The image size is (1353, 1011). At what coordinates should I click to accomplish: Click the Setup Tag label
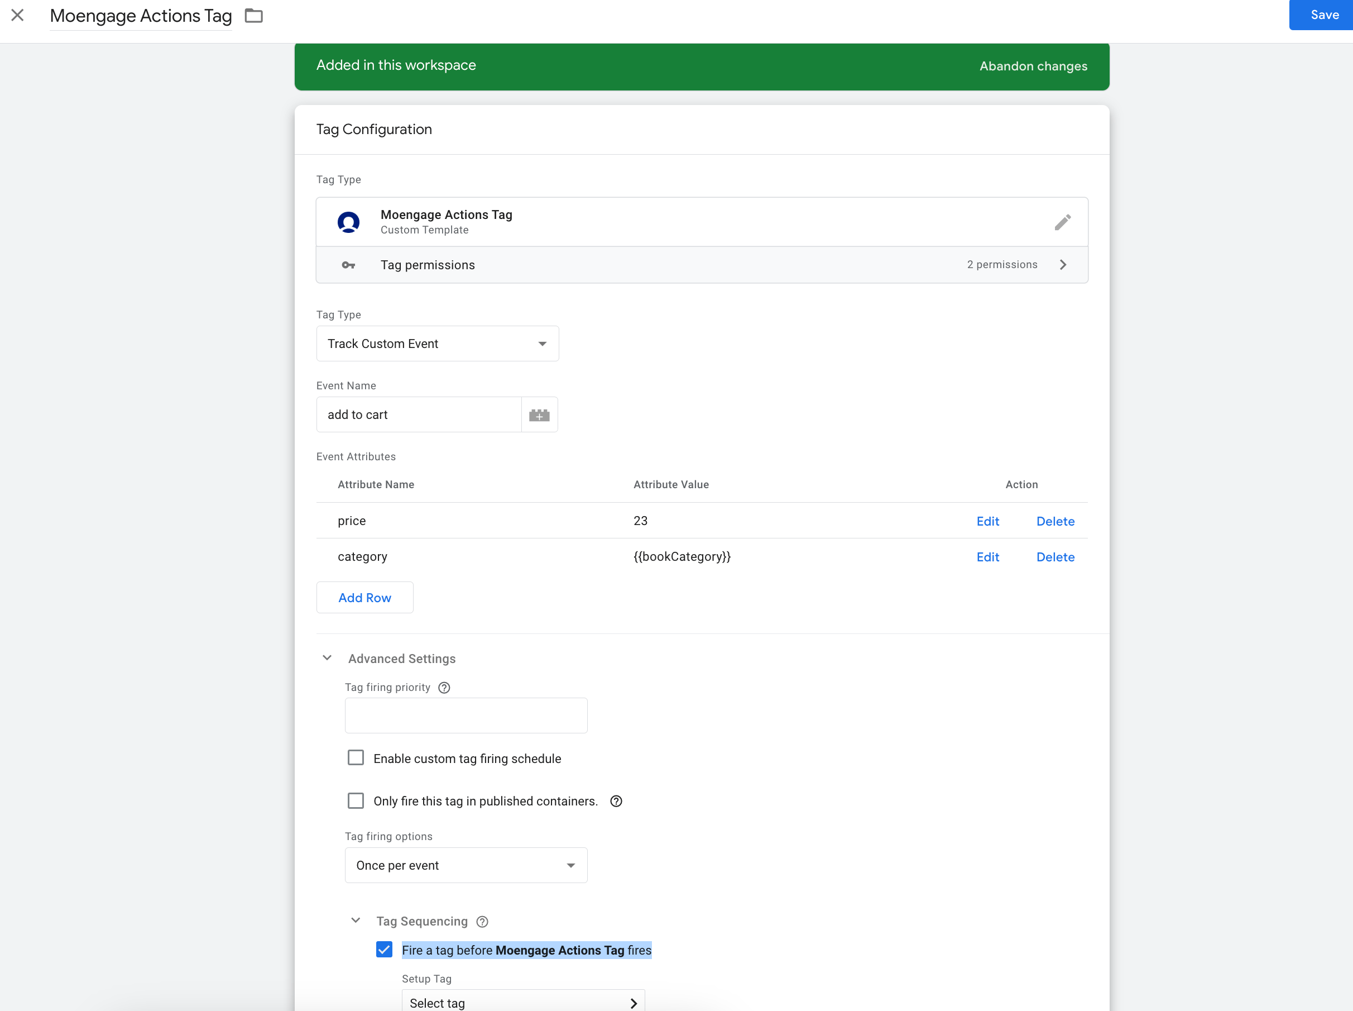pos(427,979)
